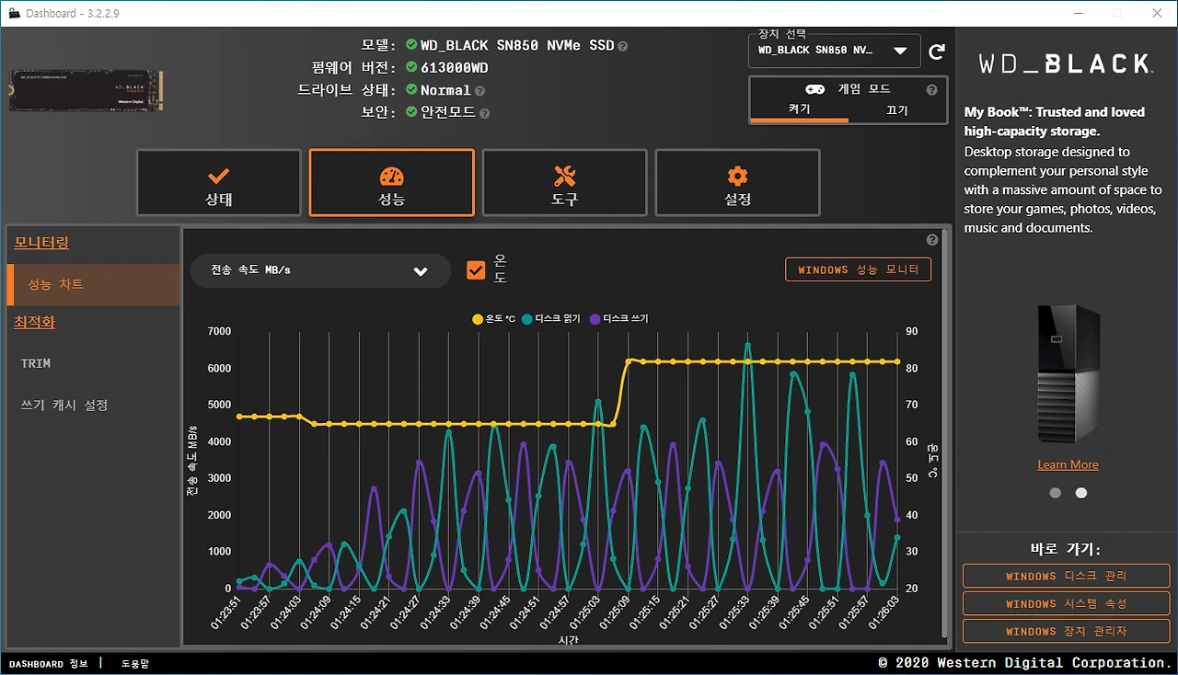Open the 최적화 section in the sidebar

click(x=34, y=322)
